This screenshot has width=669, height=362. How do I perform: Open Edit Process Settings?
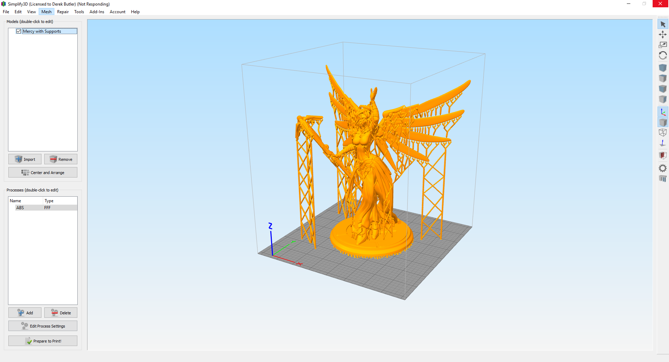pos(43,326)
